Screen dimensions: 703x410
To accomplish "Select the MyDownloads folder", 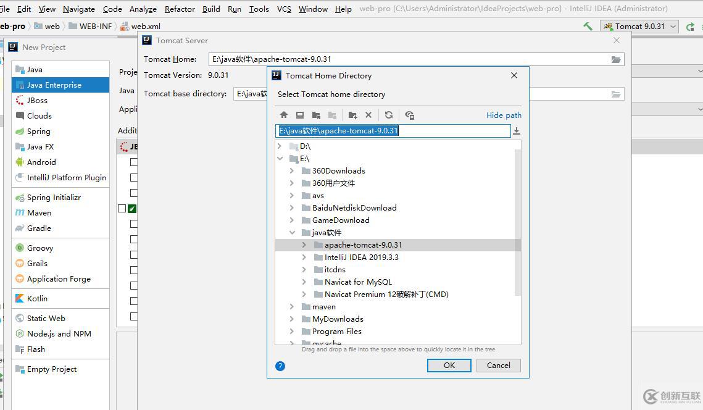I will pos(338,319).
